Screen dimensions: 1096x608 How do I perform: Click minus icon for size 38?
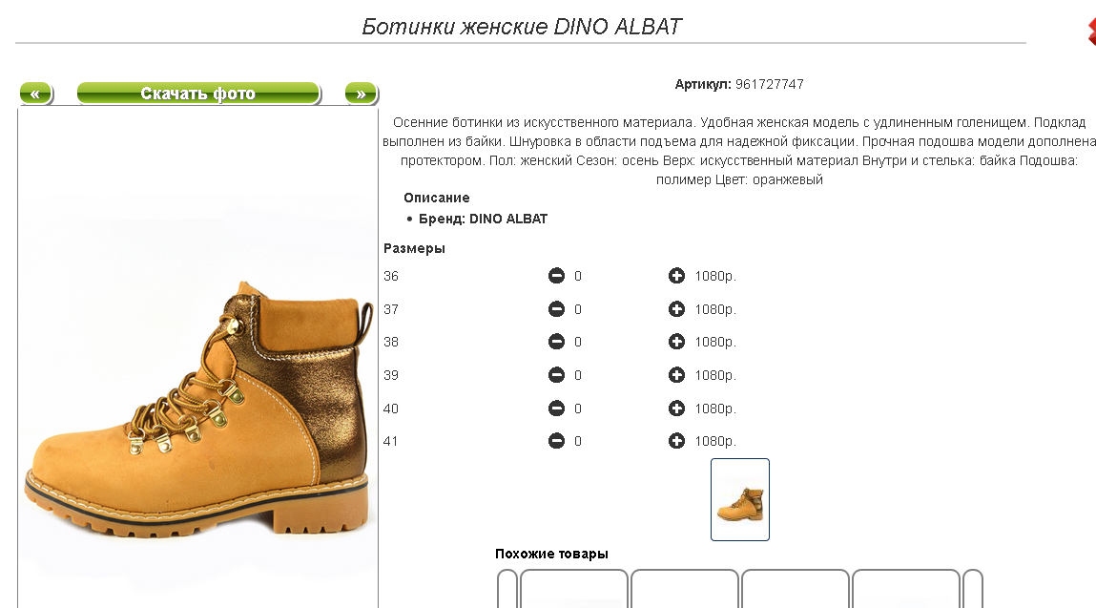(x=556, y=342)
